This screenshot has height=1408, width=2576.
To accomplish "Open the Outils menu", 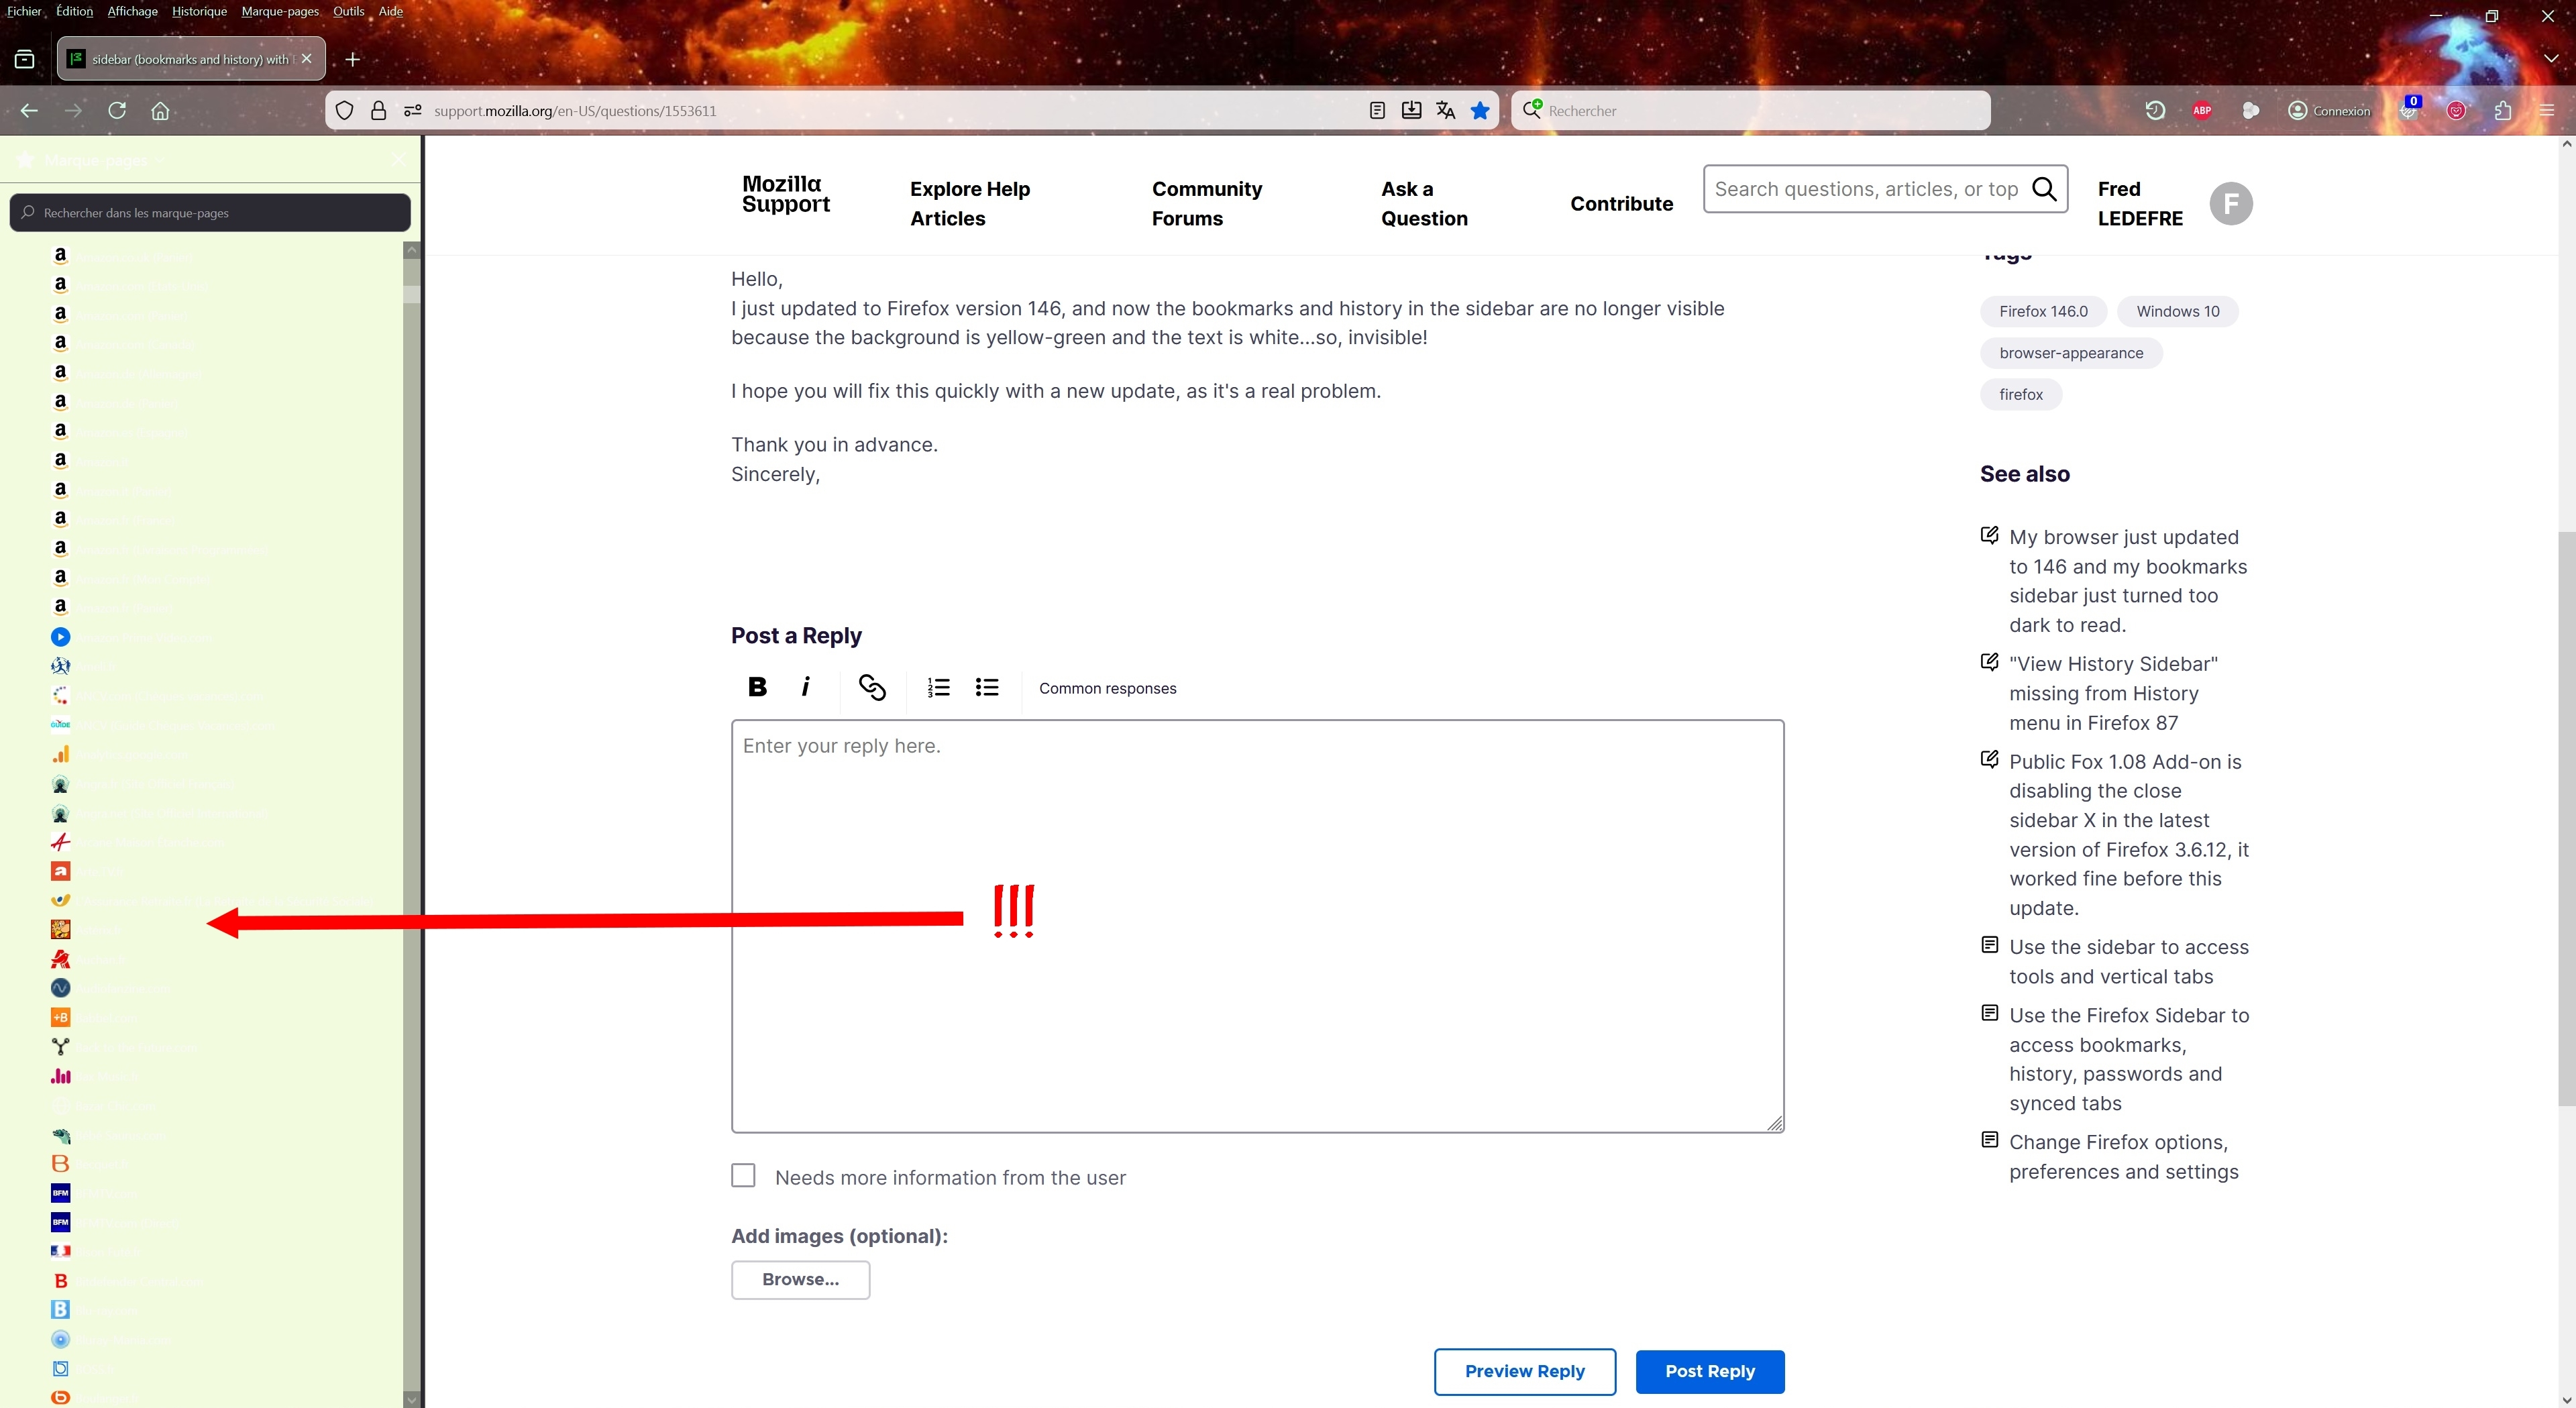I will coord(348,11).
